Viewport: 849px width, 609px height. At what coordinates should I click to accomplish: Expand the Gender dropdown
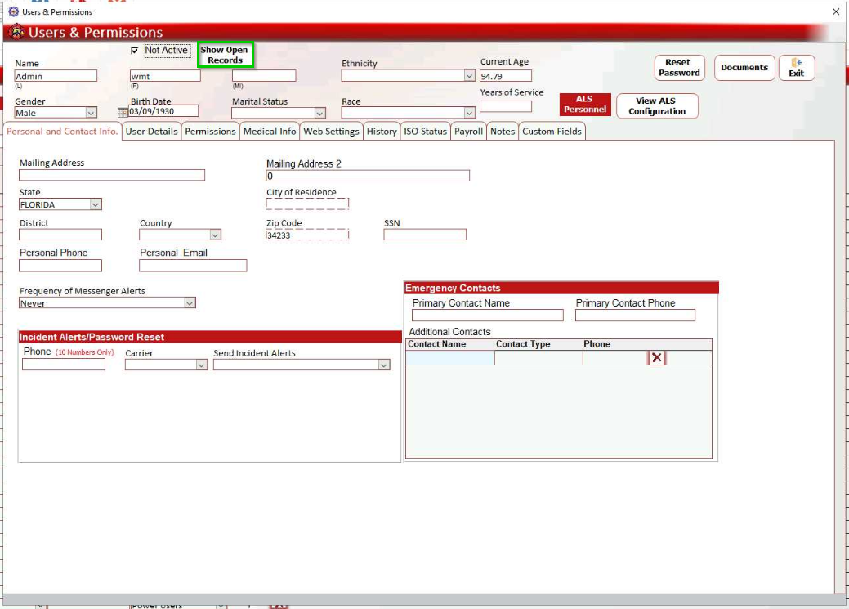91,114
